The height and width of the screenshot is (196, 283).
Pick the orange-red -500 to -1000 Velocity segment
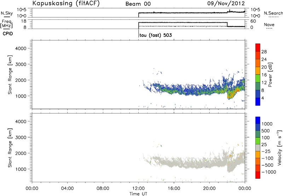[258, 168]
